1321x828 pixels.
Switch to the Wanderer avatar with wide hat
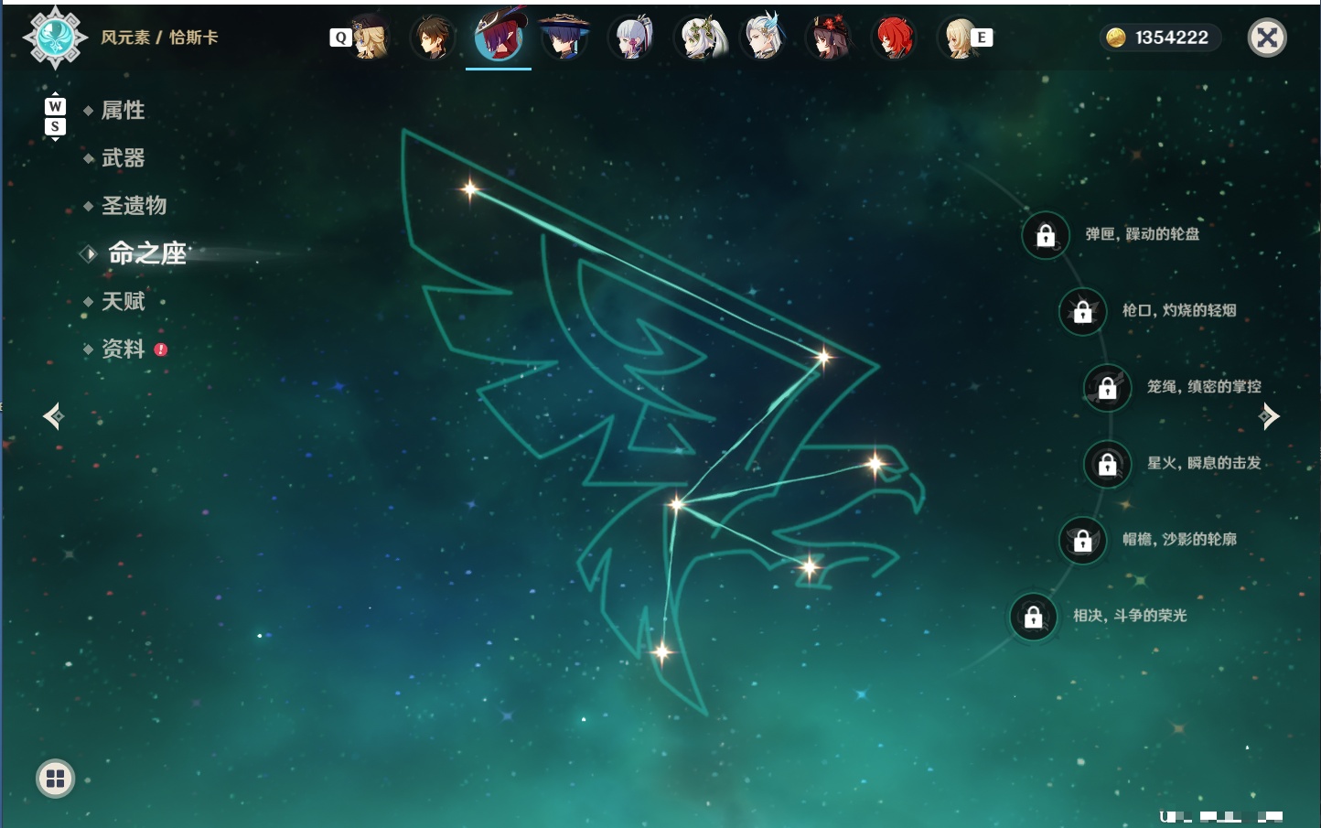tap(564, 38)
